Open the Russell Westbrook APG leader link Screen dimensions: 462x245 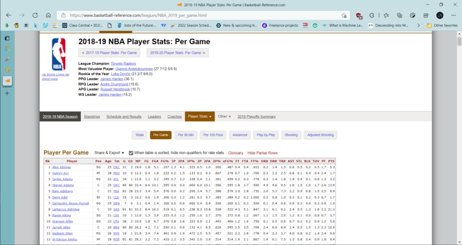coord(115,89)
